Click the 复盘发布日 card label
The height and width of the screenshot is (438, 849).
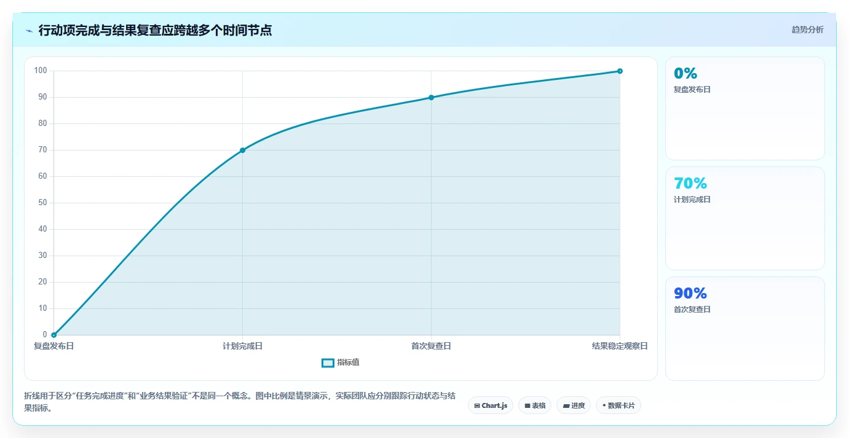point(692,90)
